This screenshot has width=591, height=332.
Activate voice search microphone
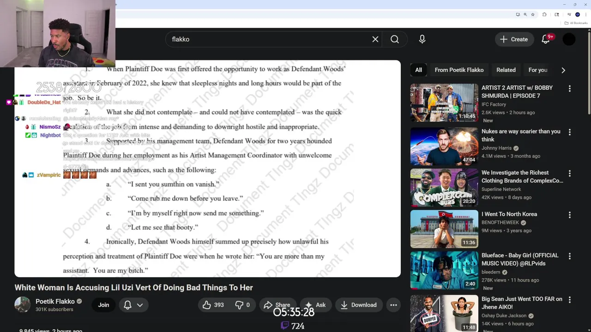pyautogui.click(x=422, y=39)
